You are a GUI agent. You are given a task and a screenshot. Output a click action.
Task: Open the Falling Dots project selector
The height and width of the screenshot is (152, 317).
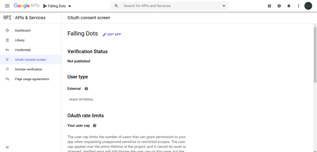(57, 6)
